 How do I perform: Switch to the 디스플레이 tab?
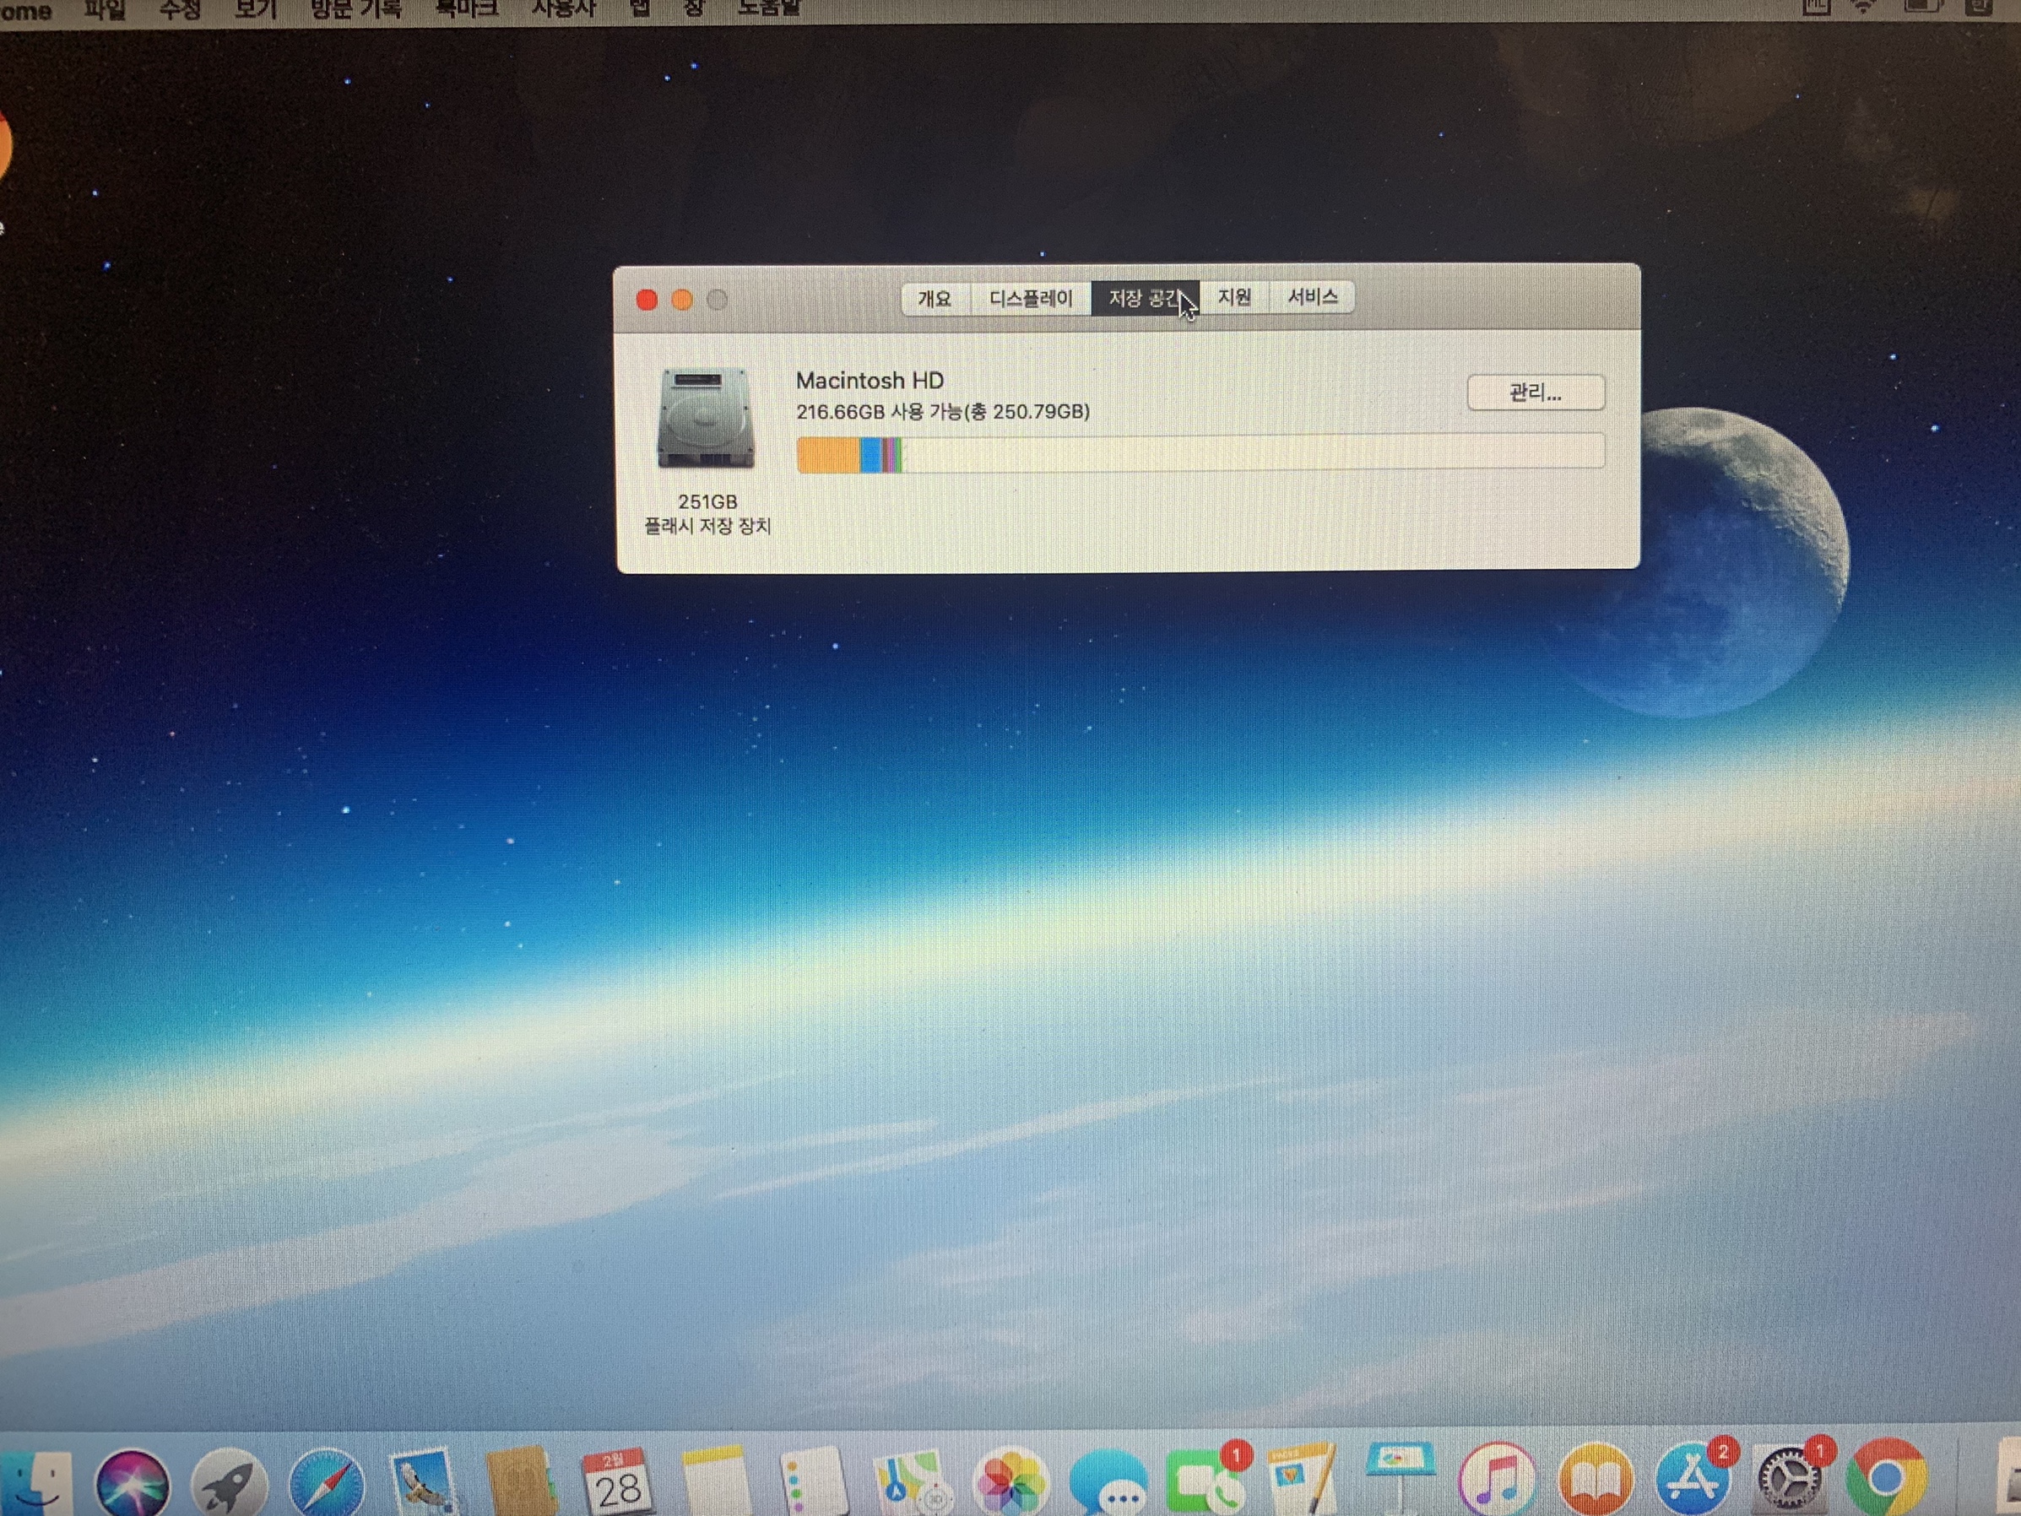point(1031,299)
